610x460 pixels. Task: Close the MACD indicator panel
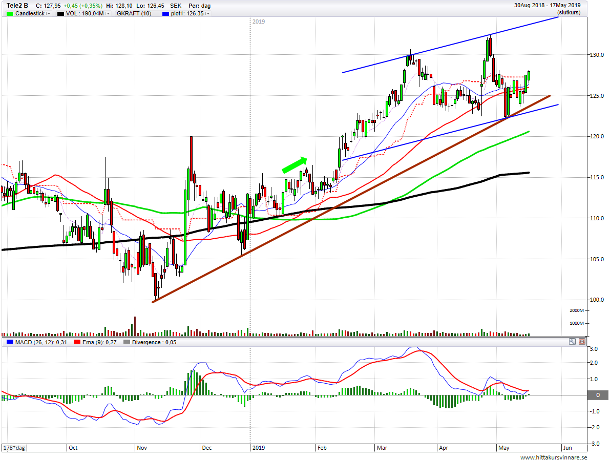(x=582, y=341)
